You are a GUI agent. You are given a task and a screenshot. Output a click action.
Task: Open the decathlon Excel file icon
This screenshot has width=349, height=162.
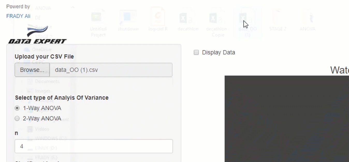click(x=188, y=18)
